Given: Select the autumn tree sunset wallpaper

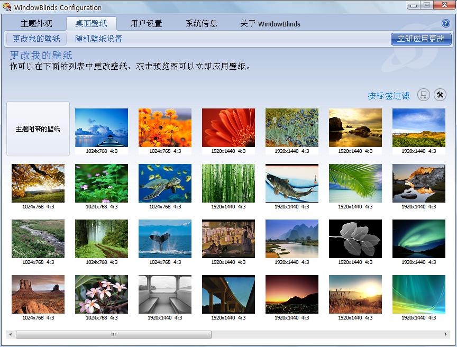Looking at the screenshot, I should tap(38, 183).
